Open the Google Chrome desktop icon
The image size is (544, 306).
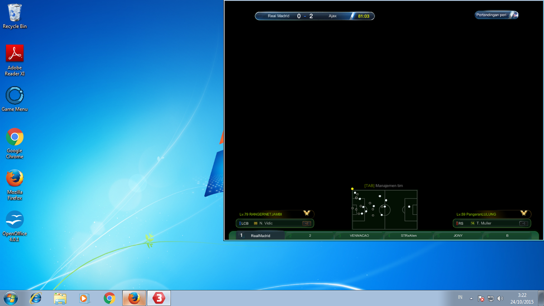coord(15,143)
